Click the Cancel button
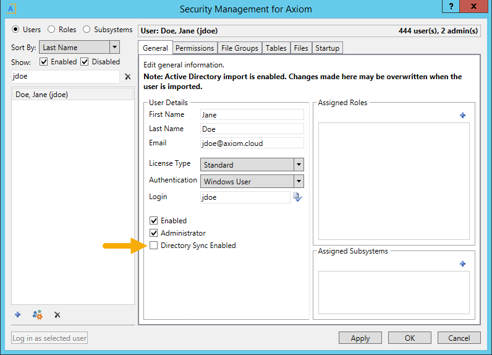This screenshot has width=492, height=355. tap(459, 338)
